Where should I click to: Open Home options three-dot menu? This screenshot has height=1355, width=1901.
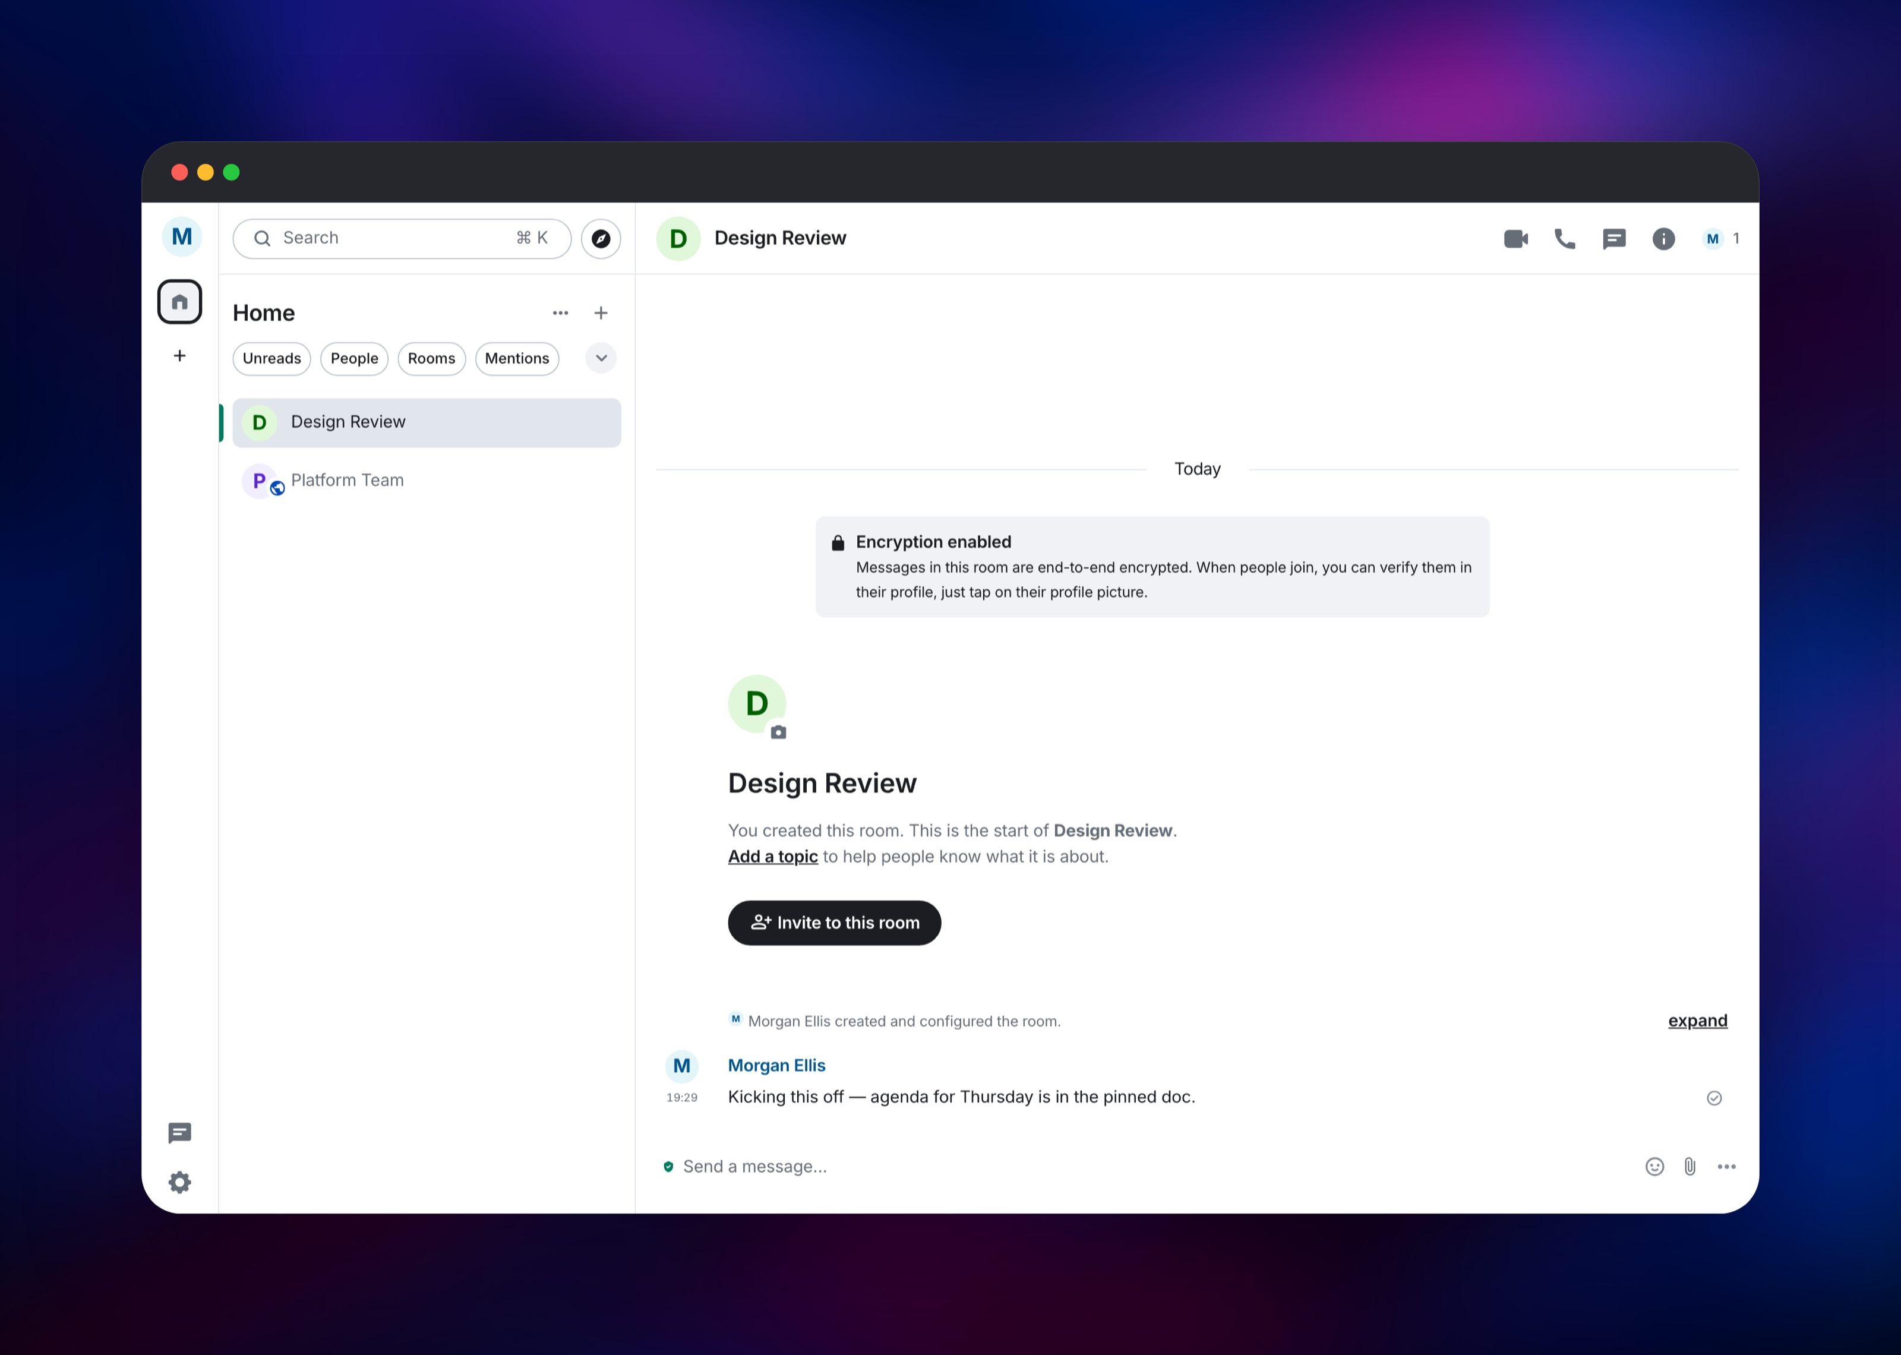561,313
